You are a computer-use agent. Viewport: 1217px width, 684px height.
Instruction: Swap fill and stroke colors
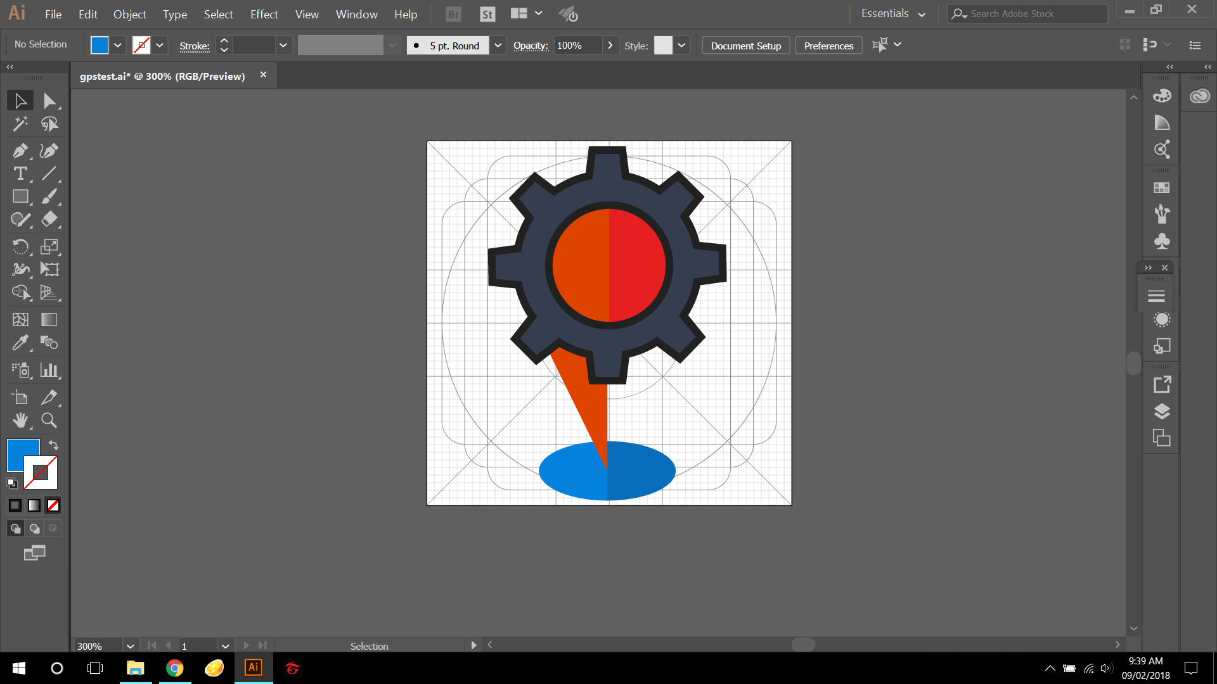point(53,445)
